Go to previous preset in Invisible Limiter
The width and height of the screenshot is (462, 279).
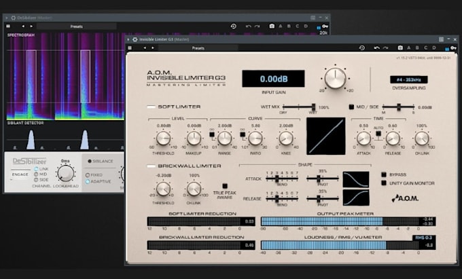point(145,48)
